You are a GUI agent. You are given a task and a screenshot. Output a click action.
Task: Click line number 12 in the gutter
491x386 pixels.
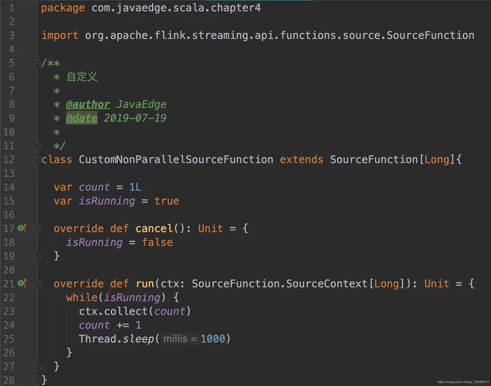click(x=9, y=160)
